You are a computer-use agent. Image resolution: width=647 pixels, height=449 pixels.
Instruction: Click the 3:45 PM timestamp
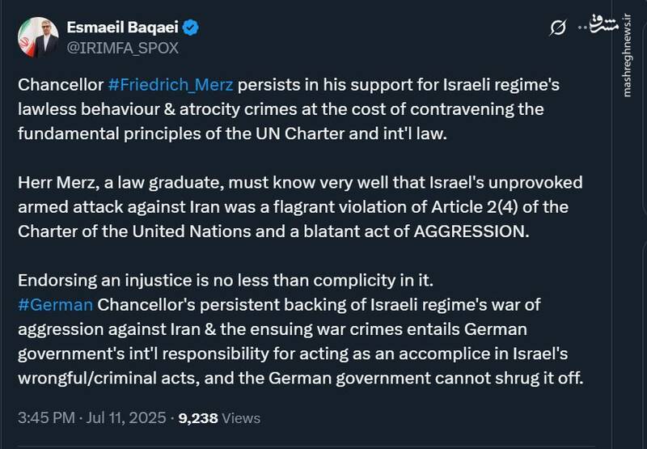pos(48,417)
